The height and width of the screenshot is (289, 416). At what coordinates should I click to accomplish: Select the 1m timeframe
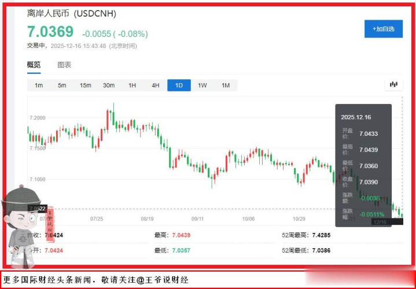pyautogui.click(x=39, y=86)
